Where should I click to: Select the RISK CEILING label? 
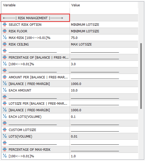pyautogui.click(x=19, y=44)
